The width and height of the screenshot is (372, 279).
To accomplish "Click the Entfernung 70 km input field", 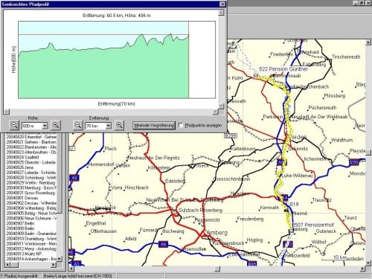I will click(x=95, y=126).
